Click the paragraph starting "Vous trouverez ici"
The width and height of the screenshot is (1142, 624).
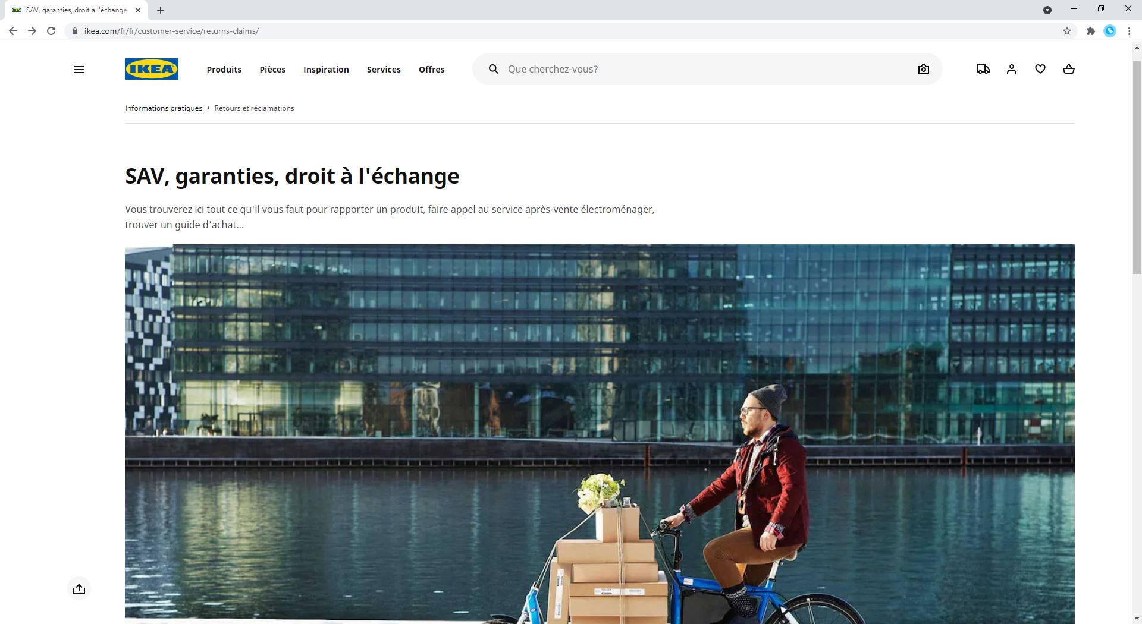coord(390,217)
